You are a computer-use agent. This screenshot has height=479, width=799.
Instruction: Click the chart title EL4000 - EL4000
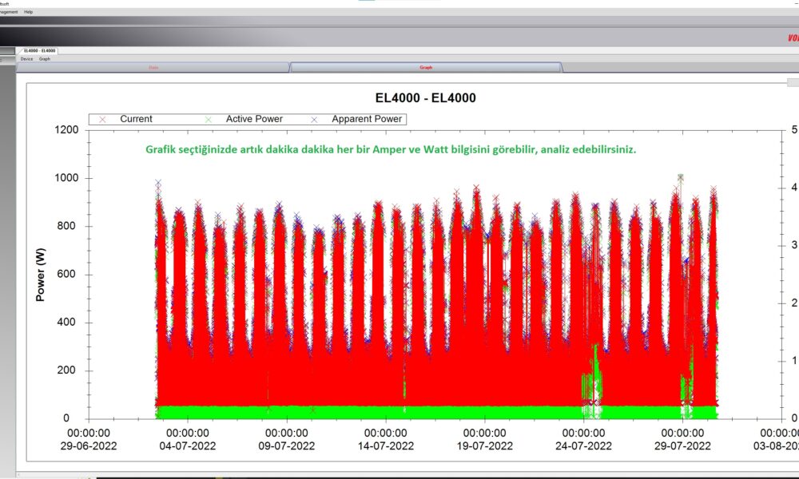[x=426, y=98]
